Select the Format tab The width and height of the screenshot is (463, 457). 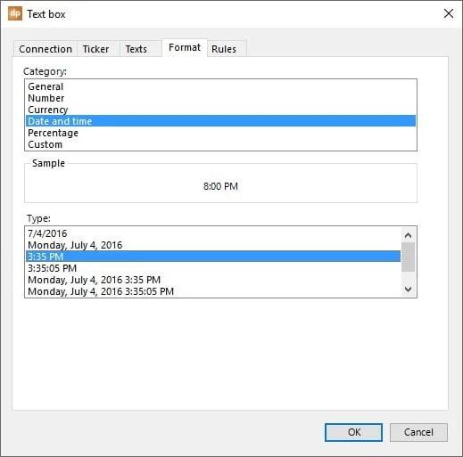click(x=185, y=47)
